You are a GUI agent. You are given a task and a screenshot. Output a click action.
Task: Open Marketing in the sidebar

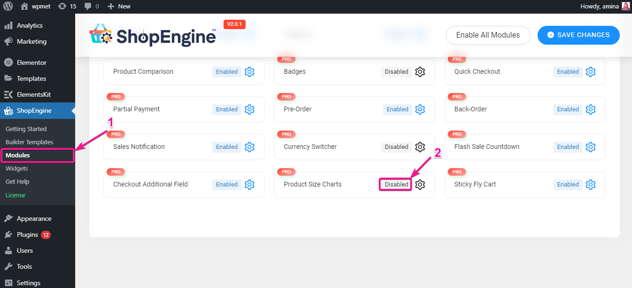[x=38, y=41]
